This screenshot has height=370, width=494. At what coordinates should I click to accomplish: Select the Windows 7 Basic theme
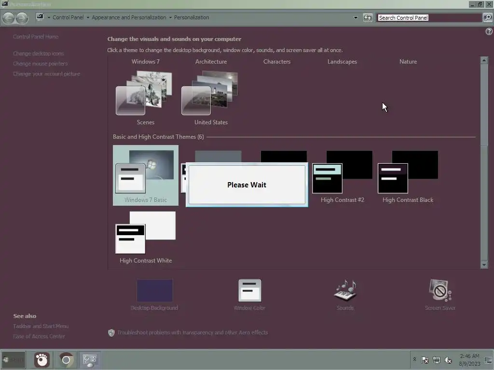click(x=146, y=175)
